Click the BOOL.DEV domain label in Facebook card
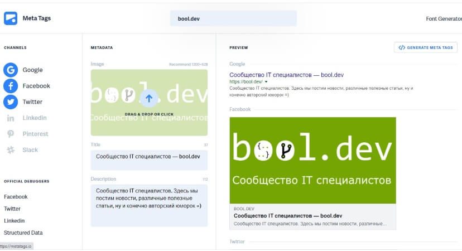 (x=244, y=209)
